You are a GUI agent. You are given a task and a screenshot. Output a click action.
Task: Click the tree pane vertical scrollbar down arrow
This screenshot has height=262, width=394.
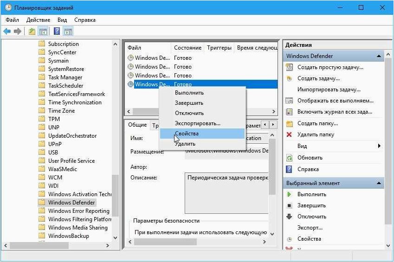tap(116, 237)
